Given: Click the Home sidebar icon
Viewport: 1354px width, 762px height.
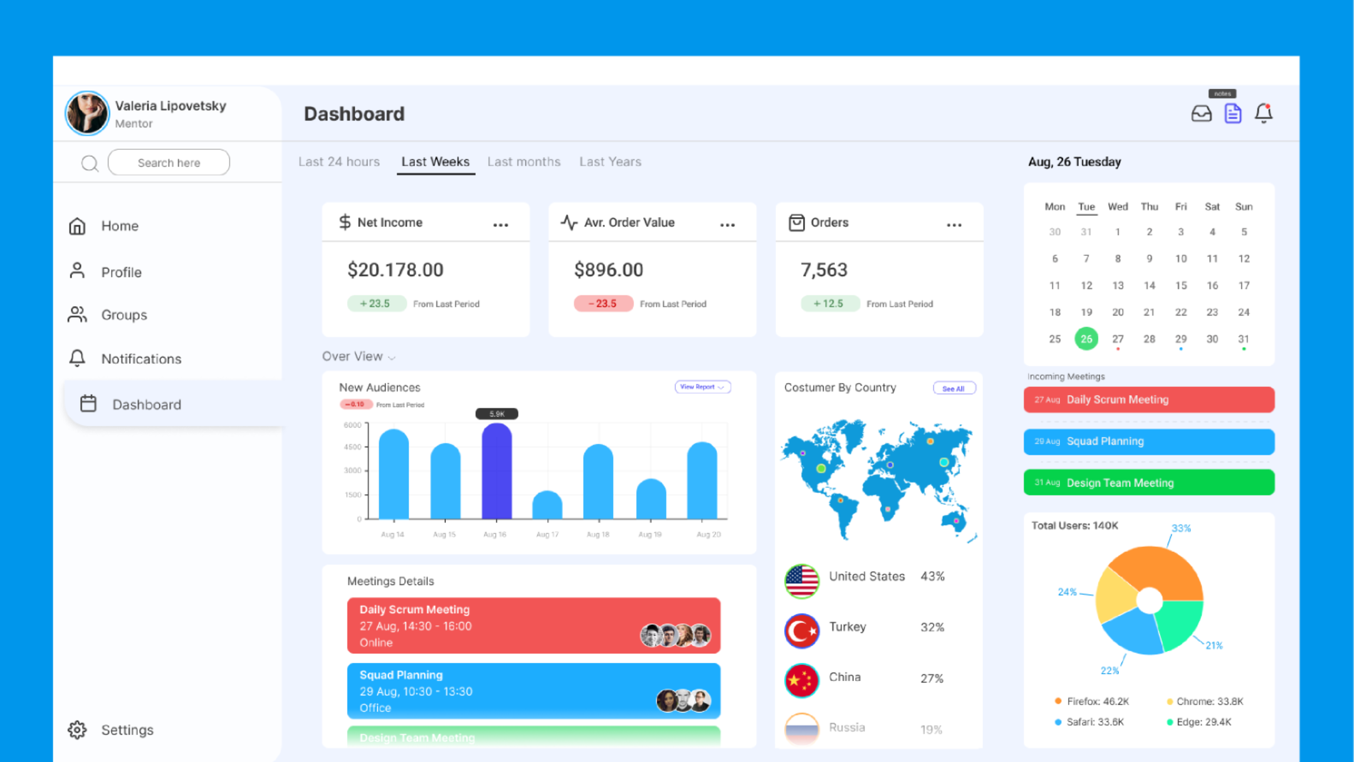Looking at the screenshot, I should (x=77, y=226).
